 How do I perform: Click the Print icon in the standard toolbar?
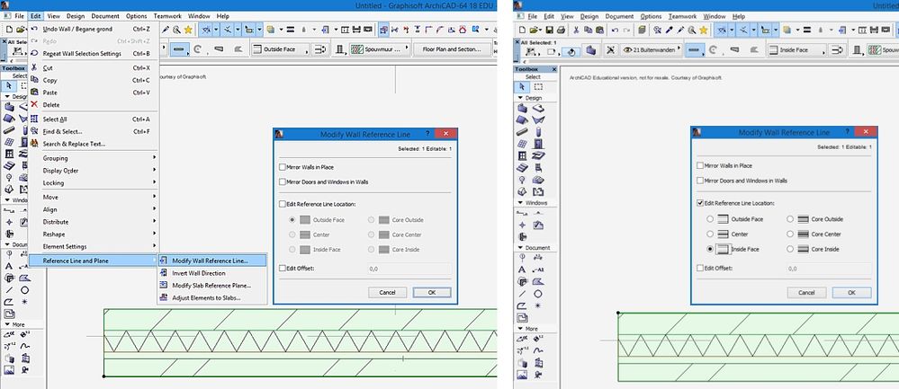pyautogui.click(x=560, y=30)
